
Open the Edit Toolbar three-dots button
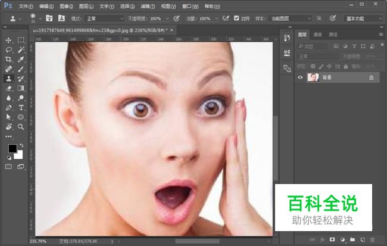[x=9, y=136]
